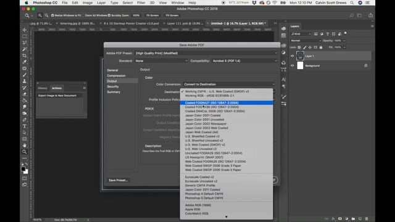
Task: Switch to lettering.jpg document tab
Action: point(77,23)
